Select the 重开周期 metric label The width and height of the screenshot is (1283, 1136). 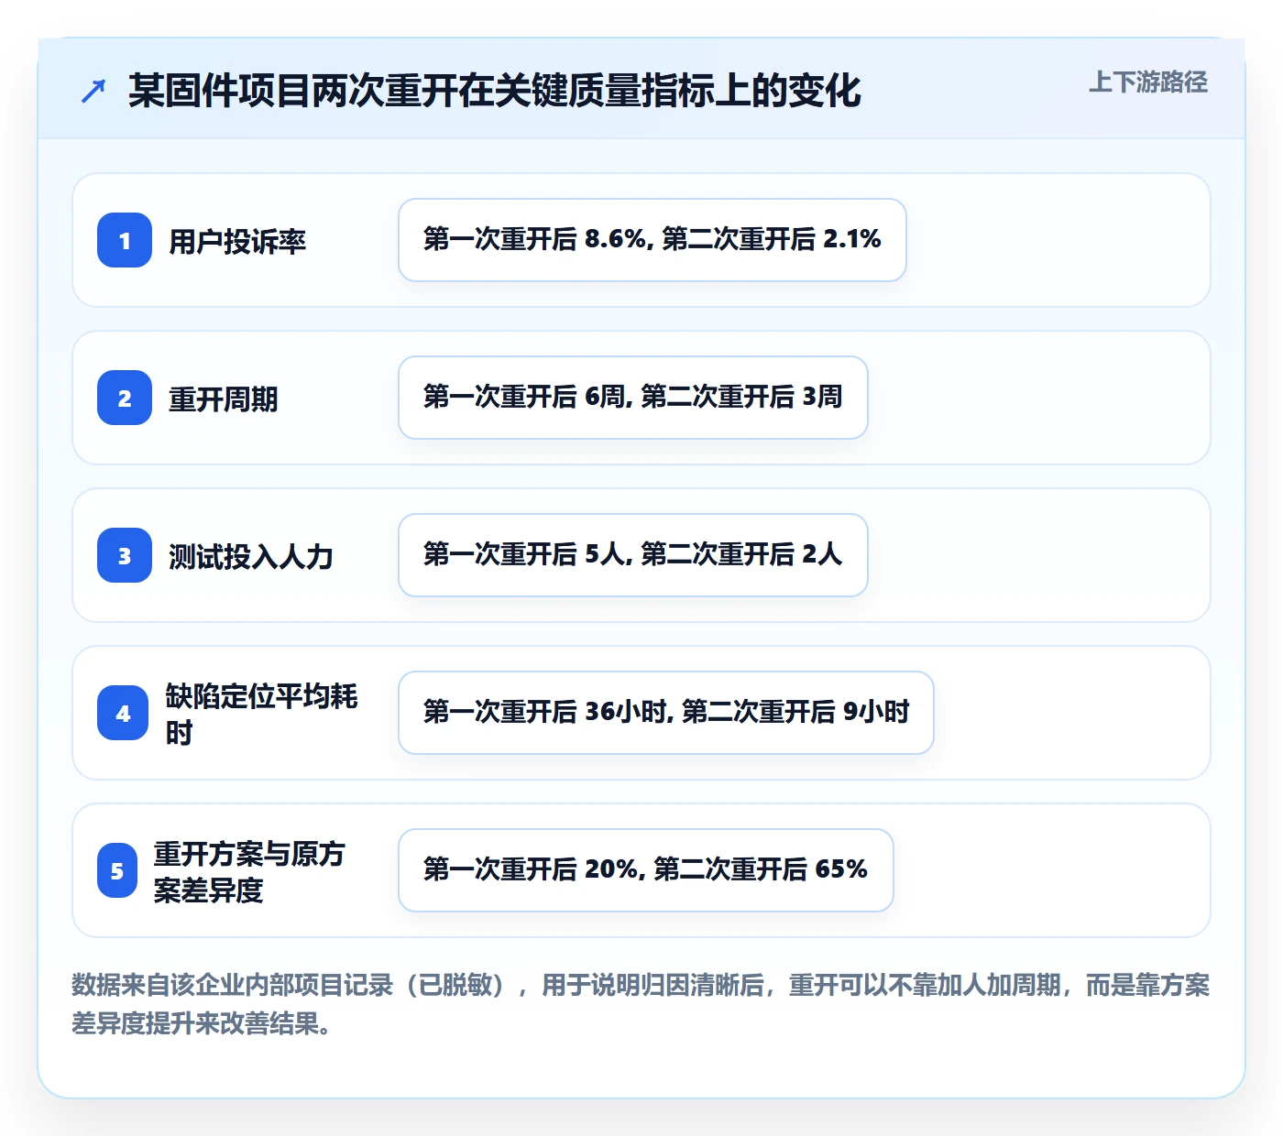coord(224,399)
